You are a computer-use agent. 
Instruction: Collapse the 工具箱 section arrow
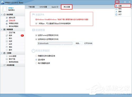2,53
